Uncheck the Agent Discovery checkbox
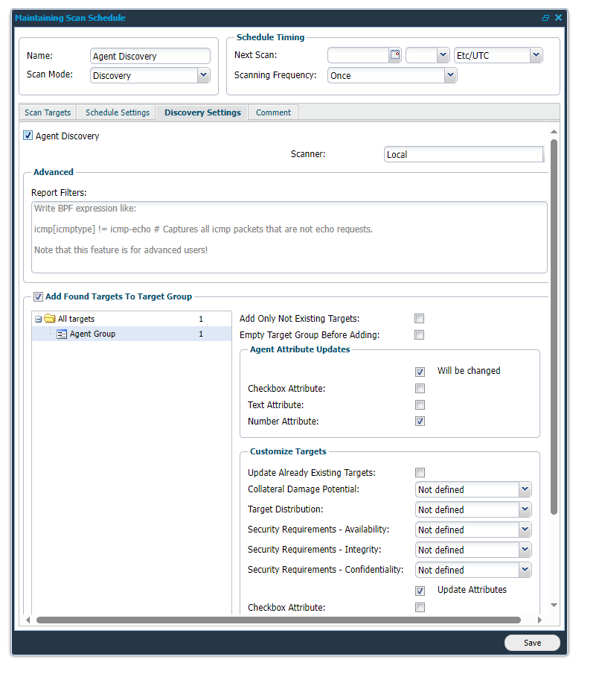 [x=28, y=136]
